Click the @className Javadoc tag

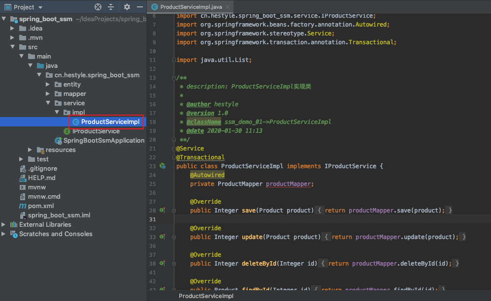(x=204, y=122)
